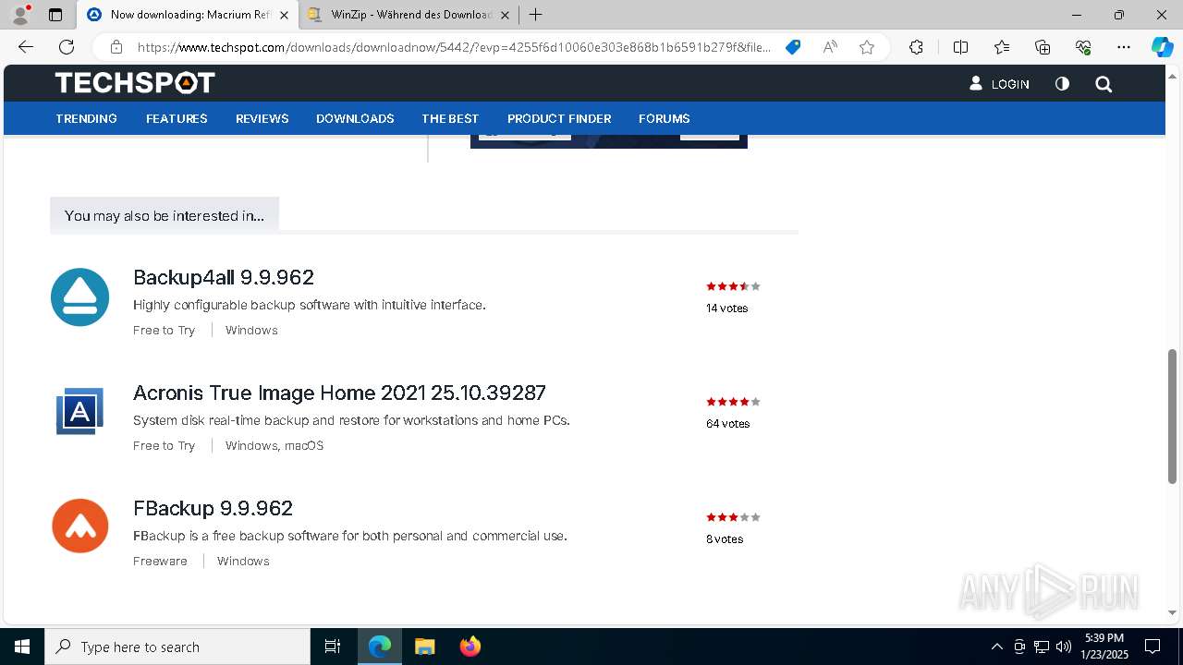Open the Extensions puzzle icon
Image resolution: width=1183 pixels, height=665 pixels.
pos(916,47)
